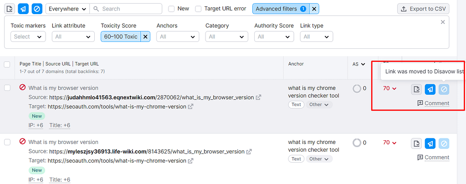The image size is (466, 184).
Task: Open external link icon for eqnextwiki.com source
Action: [x=259, y=97]
